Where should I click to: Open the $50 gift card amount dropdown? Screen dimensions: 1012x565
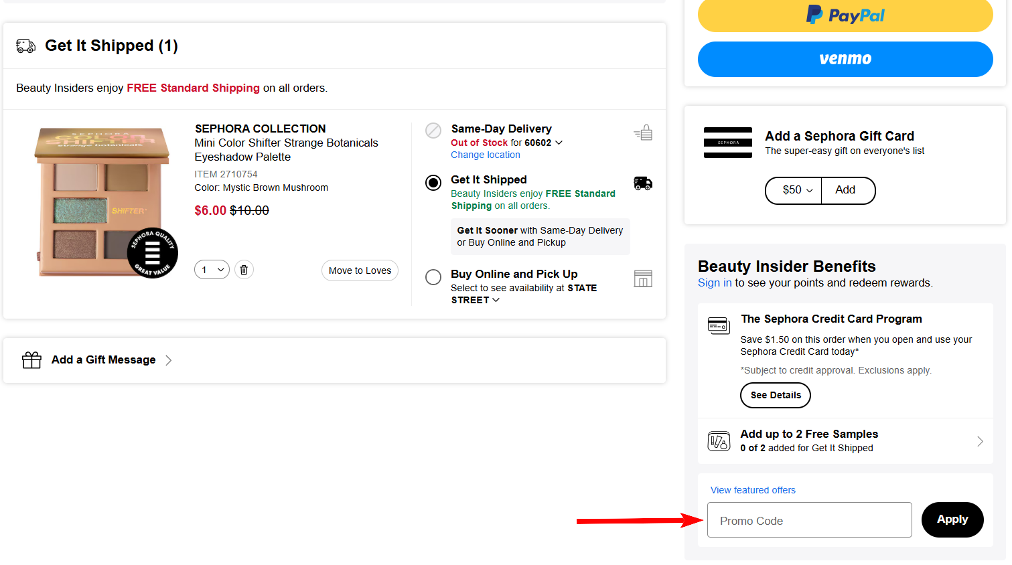click(x=794, y=190)
